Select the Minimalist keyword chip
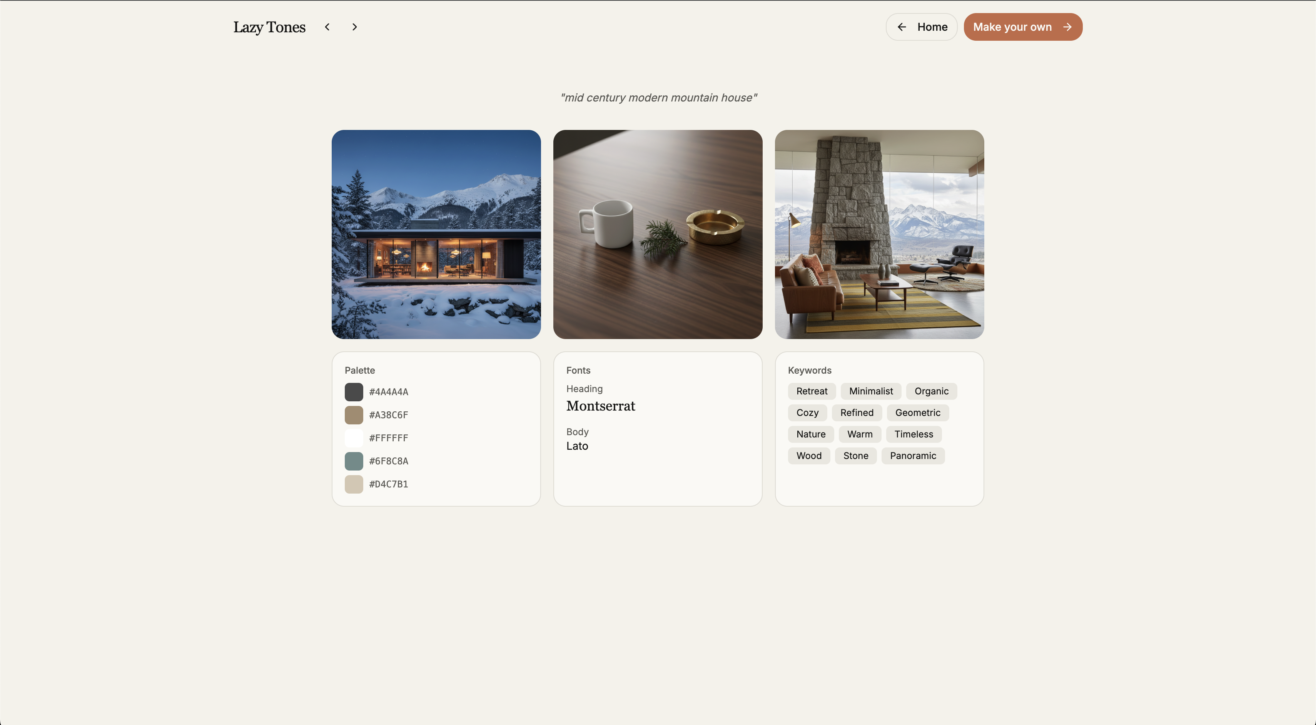1316x725 pixels. pos(870,391)
